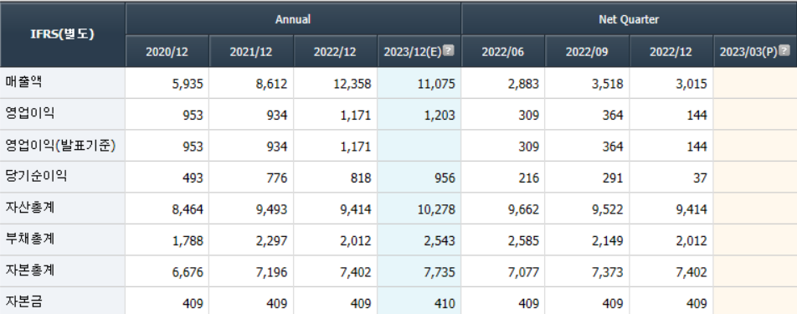This screenshot has height=314, width=797.
Task: Click the 2,883 quarterly revenue value
Action: 523,84
